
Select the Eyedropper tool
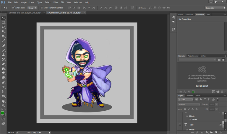pyautogui.click(x=3, y=41)
